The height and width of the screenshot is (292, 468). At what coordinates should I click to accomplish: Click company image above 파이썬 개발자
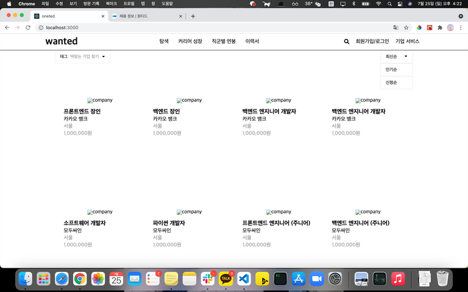coord(190,212)
